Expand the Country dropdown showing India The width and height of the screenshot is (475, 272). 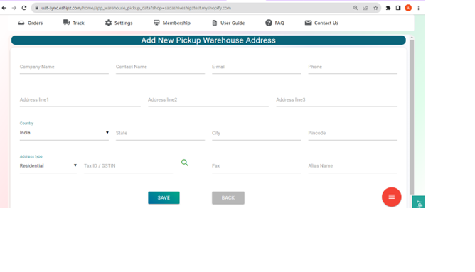point(64,133)
